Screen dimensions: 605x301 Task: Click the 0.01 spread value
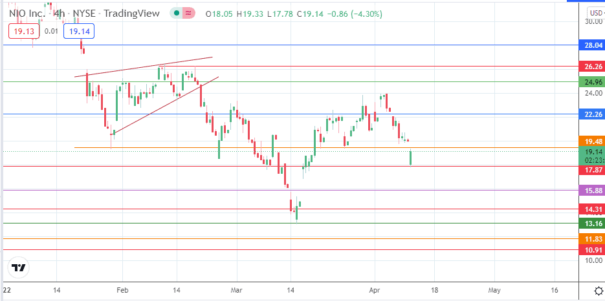click(51, 32)
